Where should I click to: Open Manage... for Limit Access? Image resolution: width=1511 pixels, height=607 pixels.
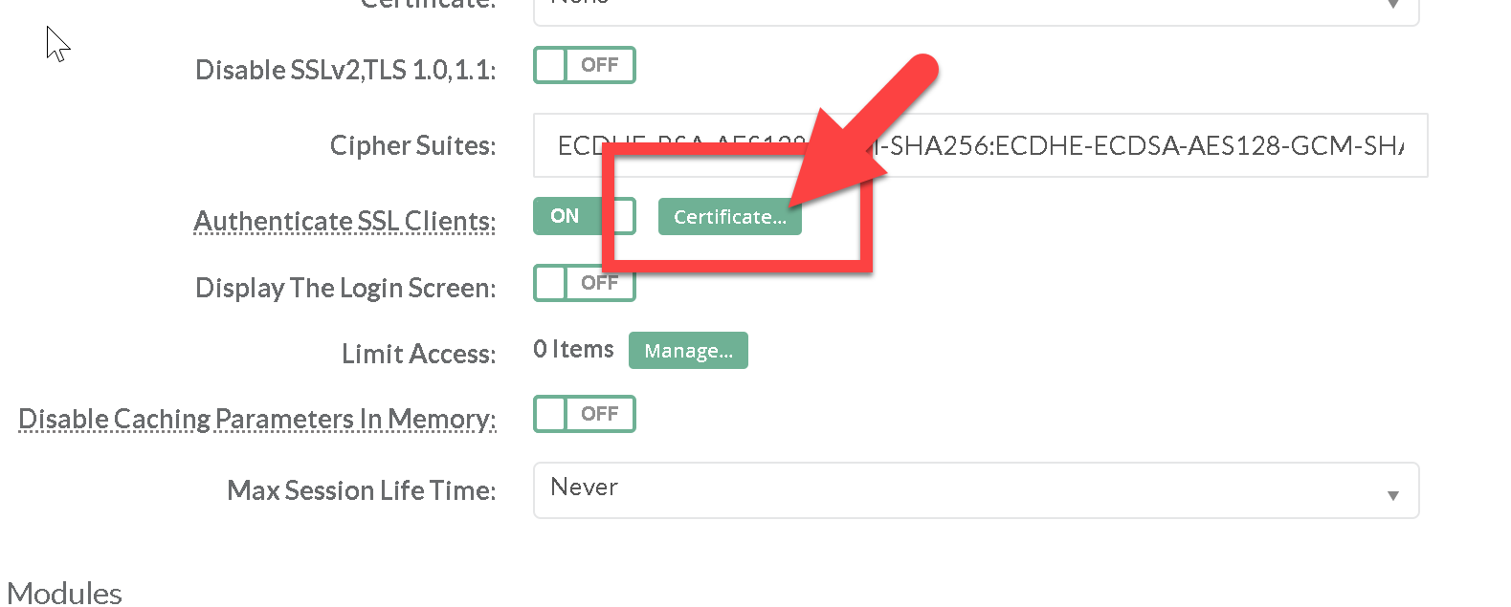688,351
